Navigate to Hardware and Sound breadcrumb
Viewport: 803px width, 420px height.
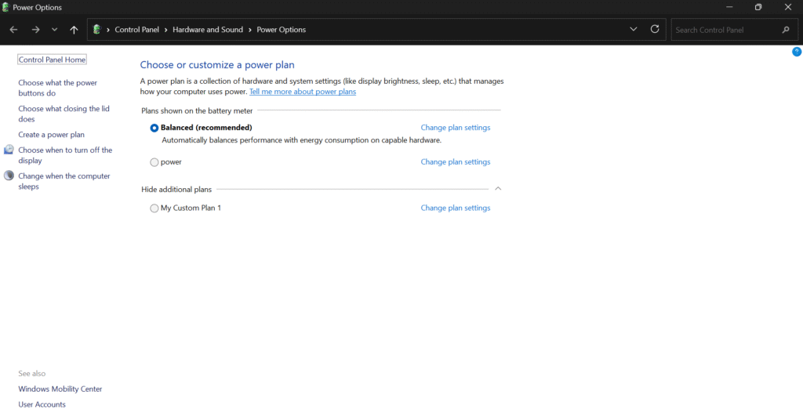point(208,30)
